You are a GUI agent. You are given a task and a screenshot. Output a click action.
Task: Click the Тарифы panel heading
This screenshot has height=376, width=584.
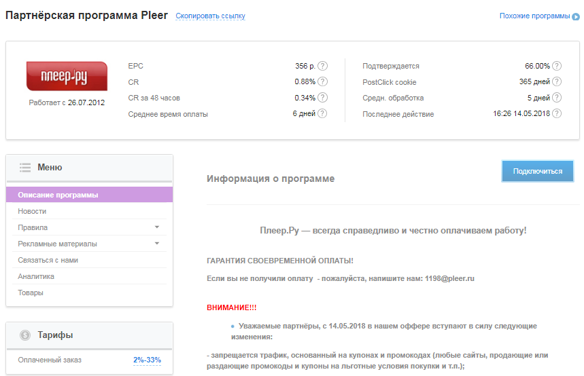[55, 335]
